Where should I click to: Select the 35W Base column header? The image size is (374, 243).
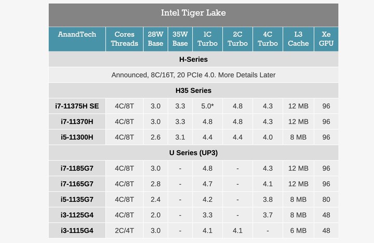point(180,39)
